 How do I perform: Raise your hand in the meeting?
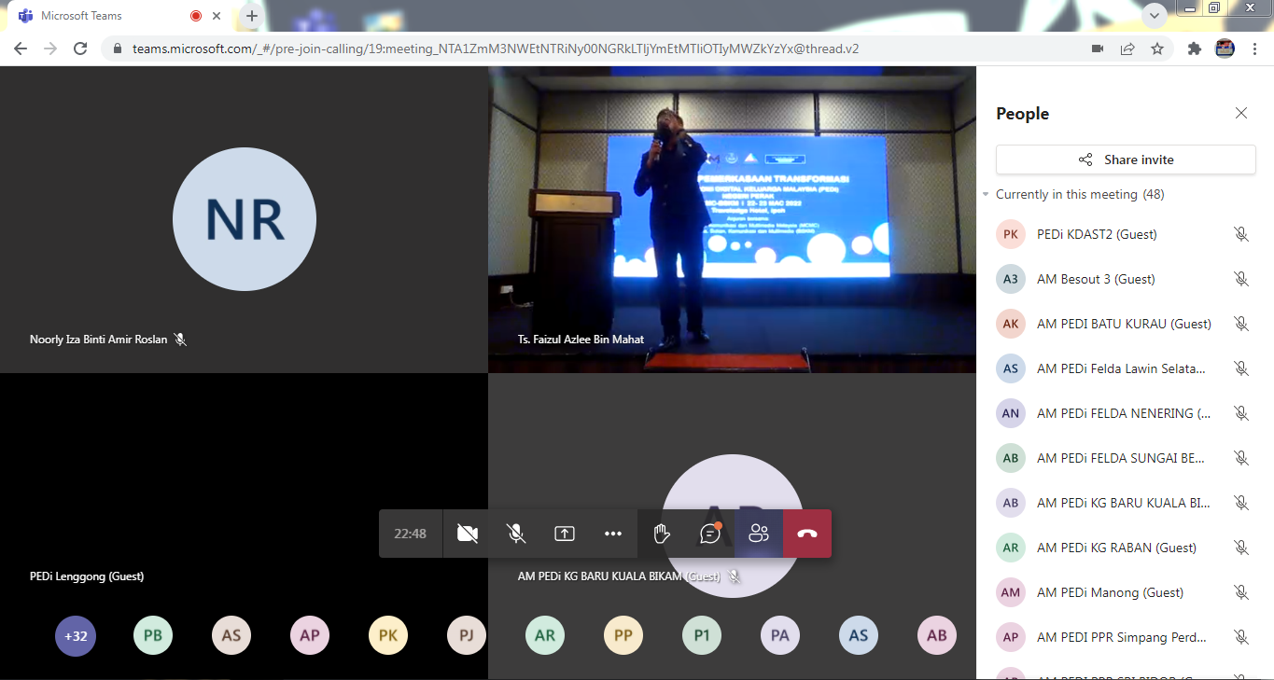coord(661,534)
